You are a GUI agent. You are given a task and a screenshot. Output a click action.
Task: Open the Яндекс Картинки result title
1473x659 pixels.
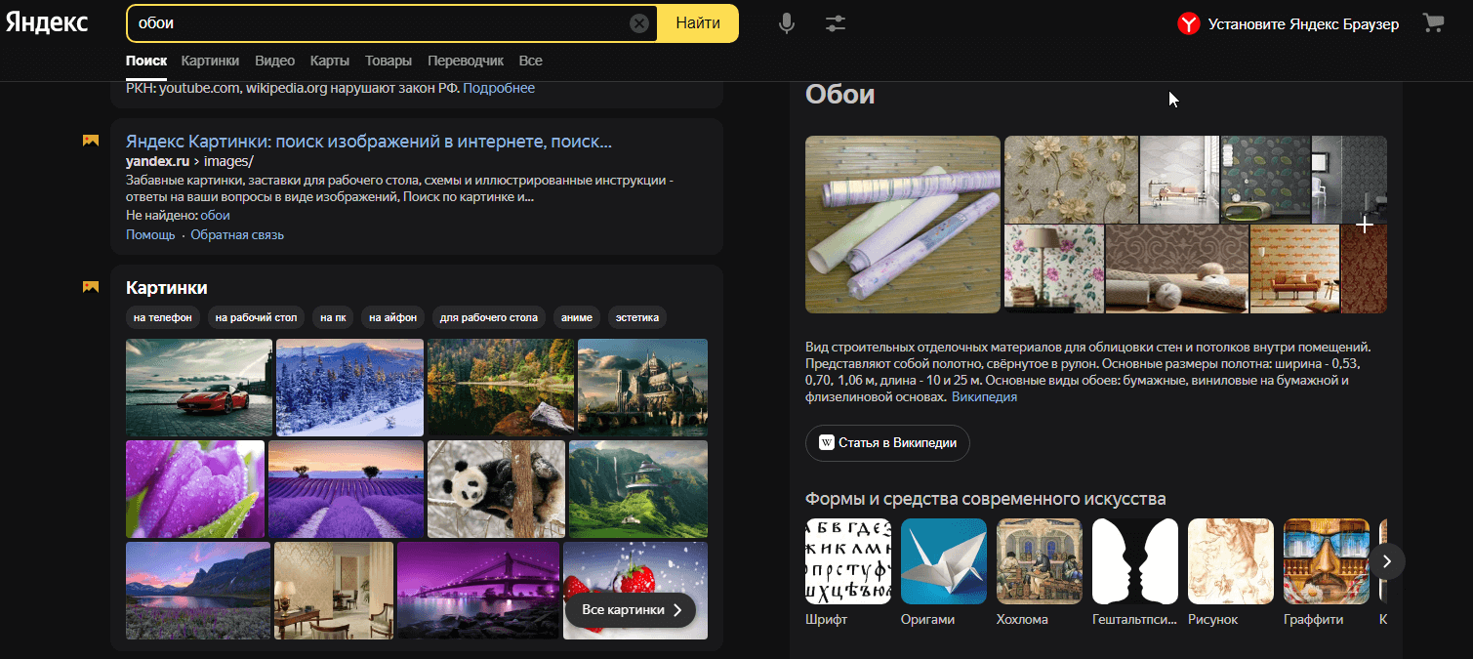click(369, 142)
